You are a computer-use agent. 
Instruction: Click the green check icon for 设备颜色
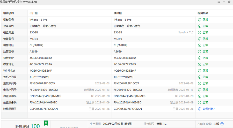200,26
